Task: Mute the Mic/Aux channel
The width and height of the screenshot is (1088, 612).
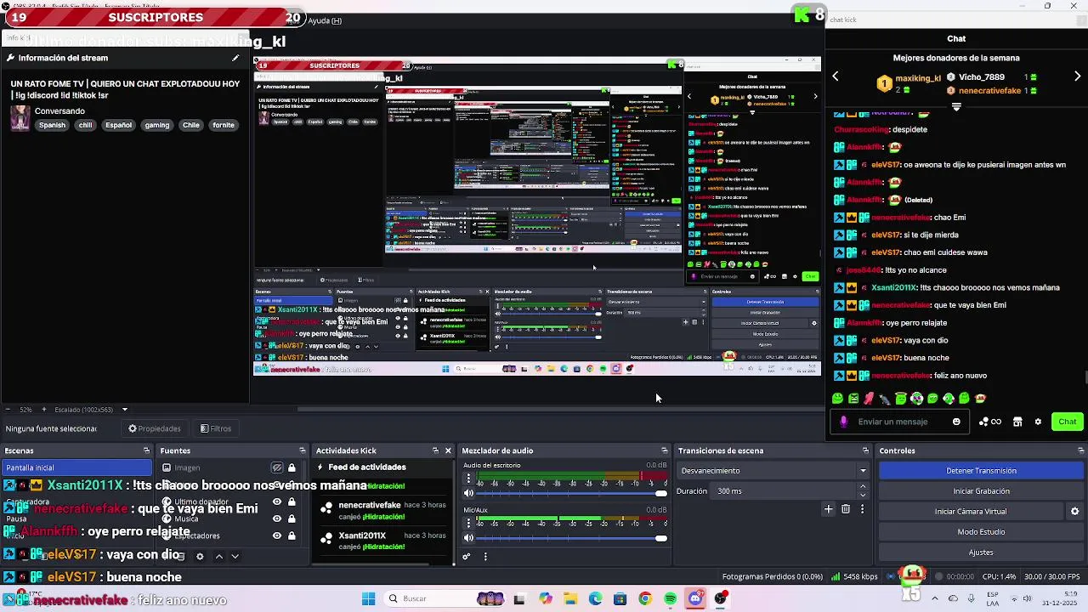Action: pyautogui.click(x=468, y=537)
